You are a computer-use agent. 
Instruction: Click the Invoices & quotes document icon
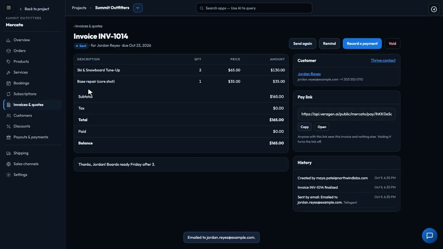[x=9, y=105]
